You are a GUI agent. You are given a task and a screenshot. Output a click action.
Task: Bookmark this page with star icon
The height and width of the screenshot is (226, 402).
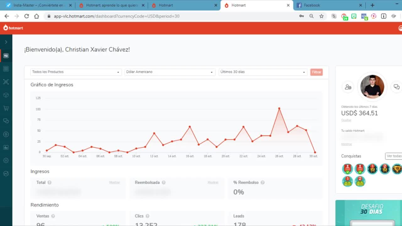click(321, 16)
